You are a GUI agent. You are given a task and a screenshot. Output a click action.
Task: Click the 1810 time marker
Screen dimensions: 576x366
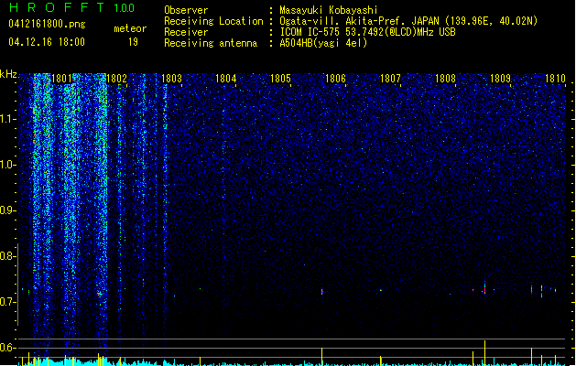pyautogui.click(x=555, y=79)
